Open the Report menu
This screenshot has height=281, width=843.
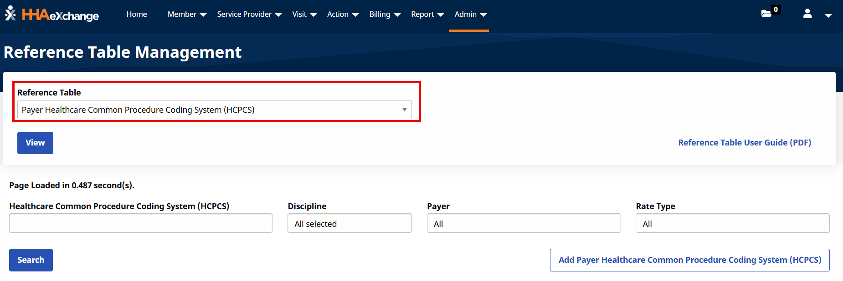(427, 14)
